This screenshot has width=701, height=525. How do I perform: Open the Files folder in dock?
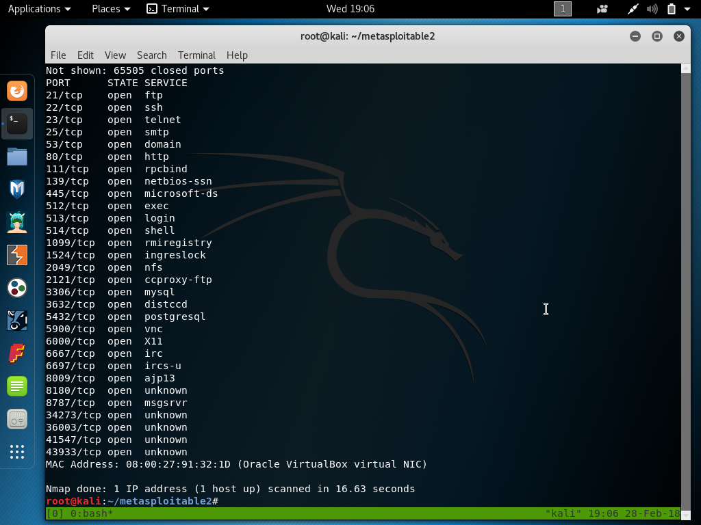(x=17, y=157)
